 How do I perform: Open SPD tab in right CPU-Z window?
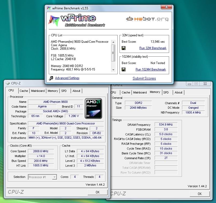point(166,92)
